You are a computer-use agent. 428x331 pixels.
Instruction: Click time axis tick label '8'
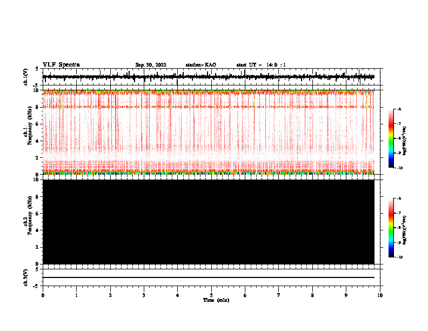click(x=312, y=295)
